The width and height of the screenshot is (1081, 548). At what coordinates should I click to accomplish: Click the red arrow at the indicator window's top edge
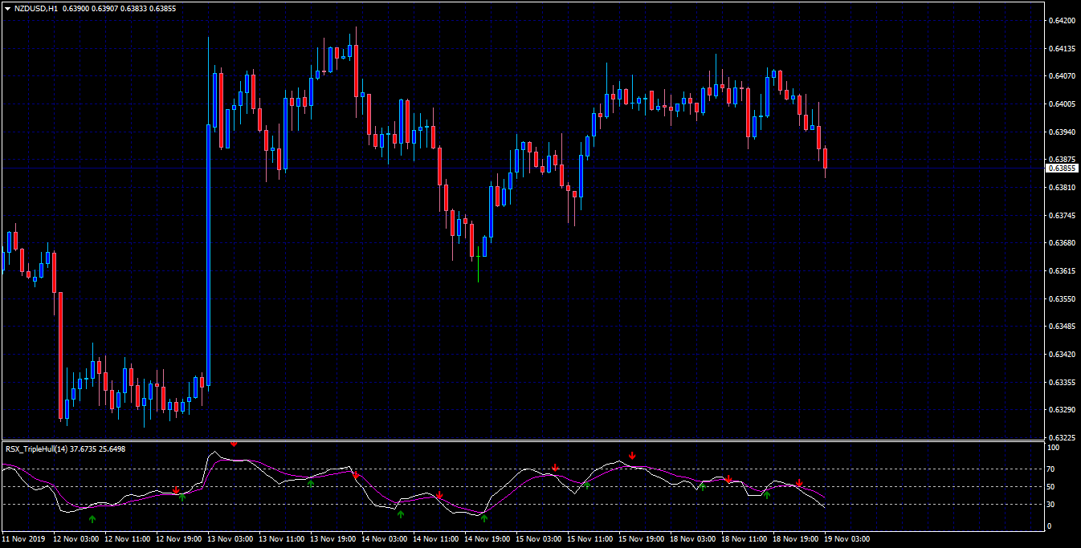[234, 444]
